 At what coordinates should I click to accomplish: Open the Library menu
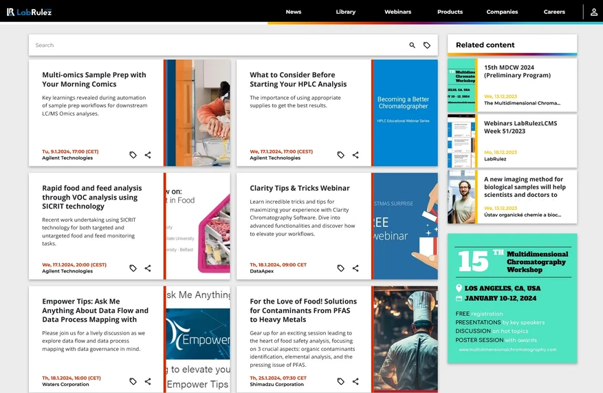[346, 12]
